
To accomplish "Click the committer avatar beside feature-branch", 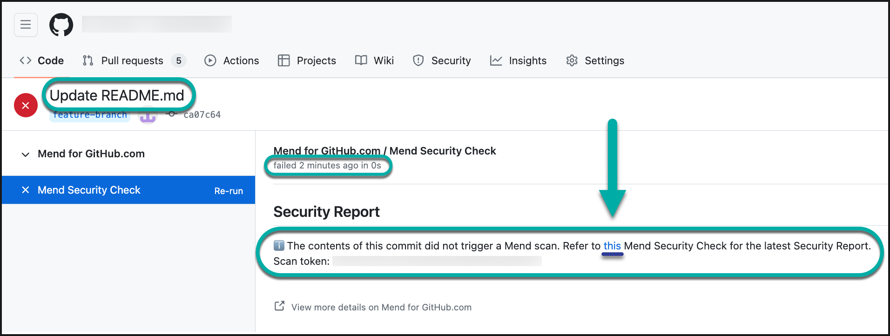I will click(x=148, y=116).
